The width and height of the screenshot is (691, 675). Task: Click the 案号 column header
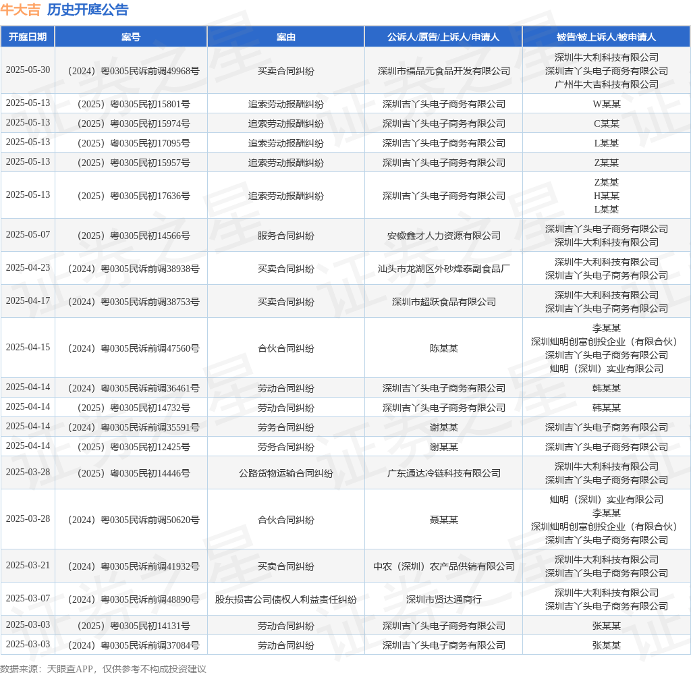pos(131,37)
